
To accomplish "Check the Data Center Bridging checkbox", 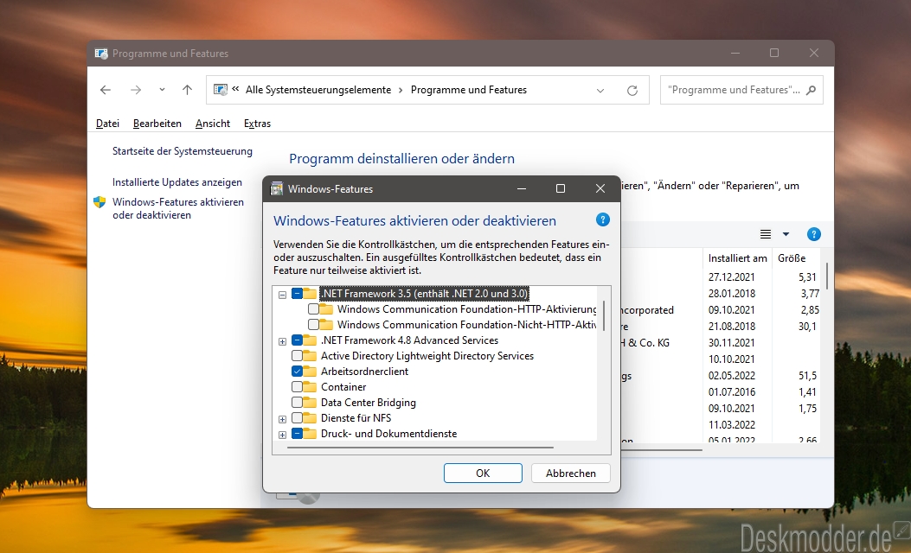I will coord(298,403).
